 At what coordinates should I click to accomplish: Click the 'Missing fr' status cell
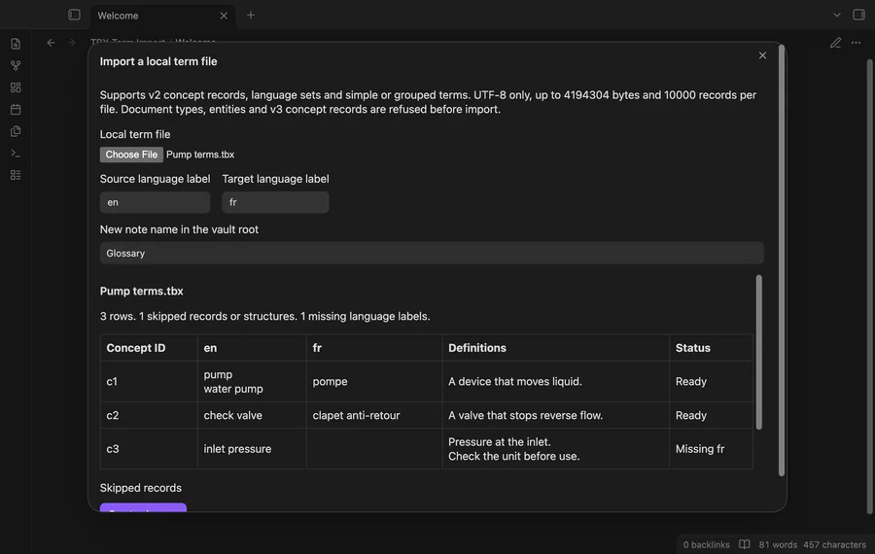pyautogui.click(x=711, y=449)
